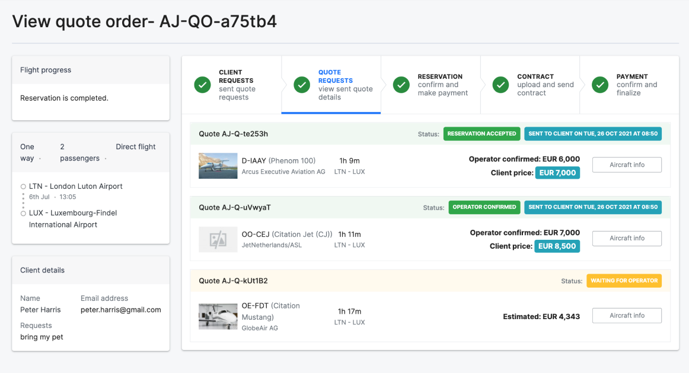Click the Client Requests green checkmark icon
689x373 pixels.
203,85
